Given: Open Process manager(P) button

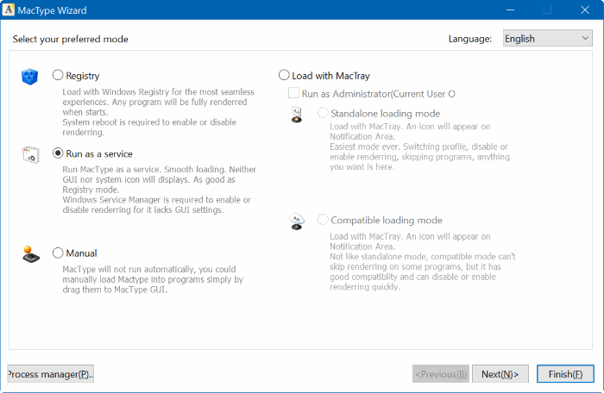Looking at the screenshot, I should click(x=50, y=374).
